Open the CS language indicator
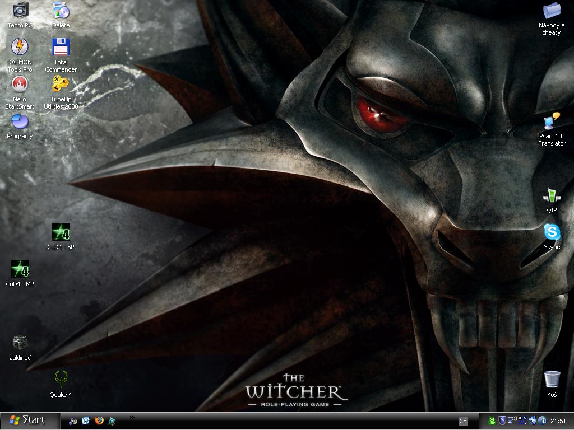 point(463,421)
